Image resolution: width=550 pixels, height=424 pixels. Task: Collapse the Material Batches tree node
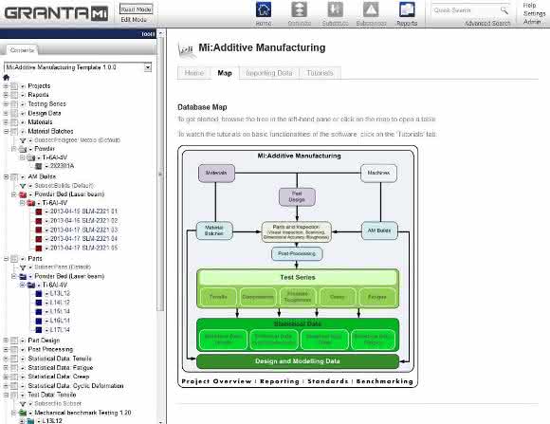click(x=6, y=131)
